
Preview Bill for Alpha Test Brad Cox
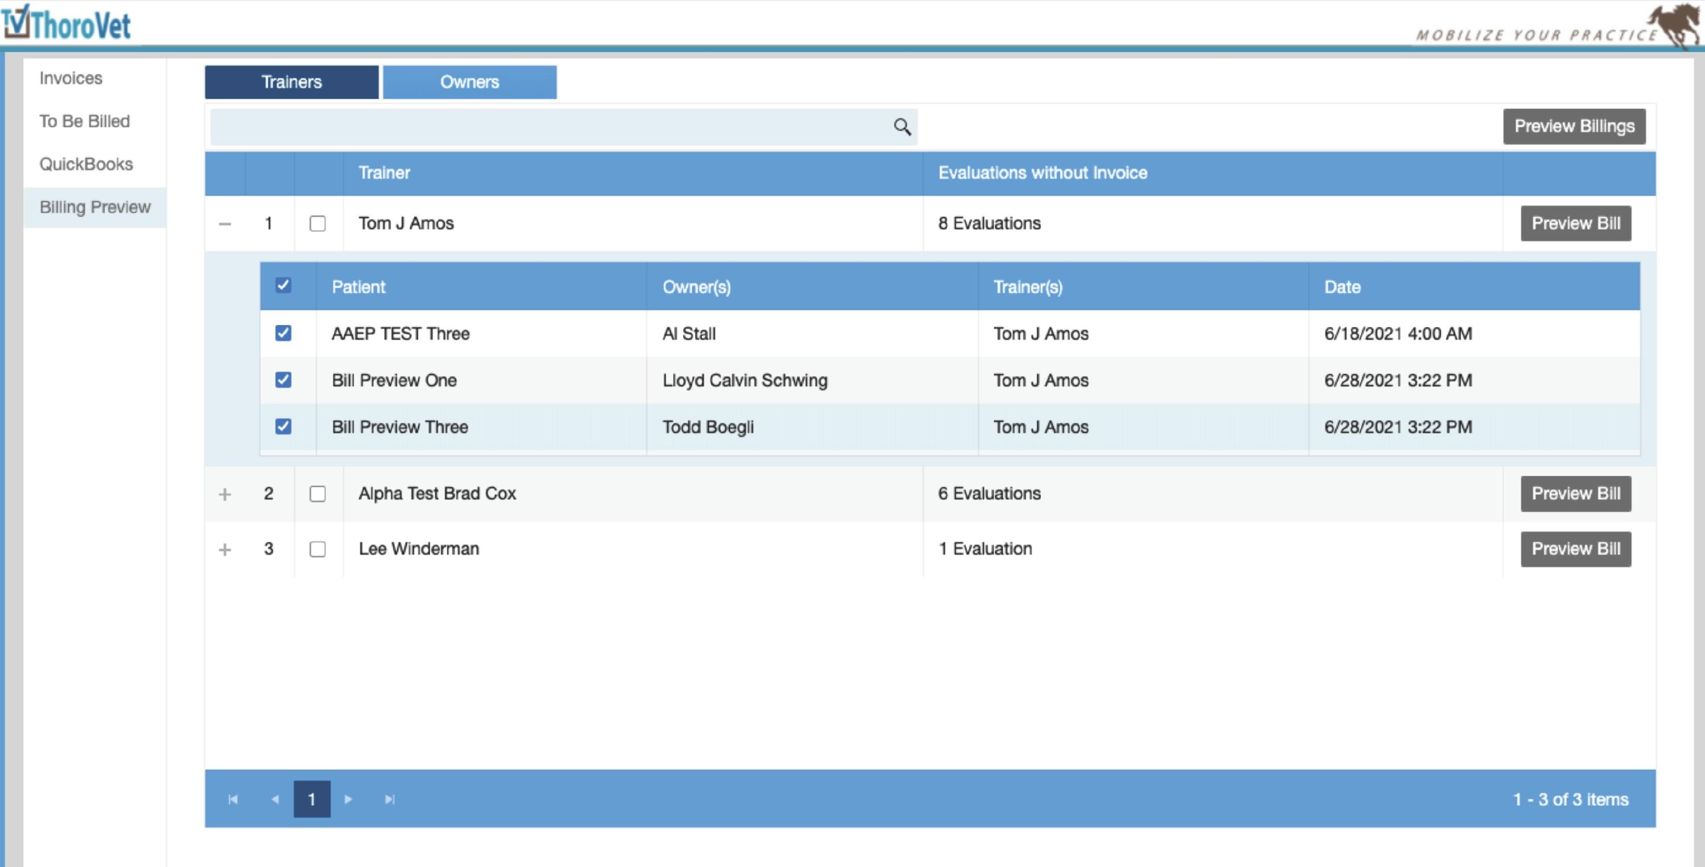[x=1575, y=494]
